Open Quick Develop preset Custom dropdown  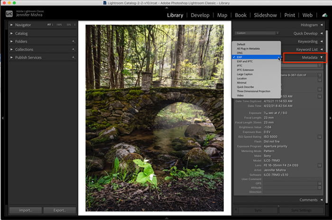[x=257, y=33]
